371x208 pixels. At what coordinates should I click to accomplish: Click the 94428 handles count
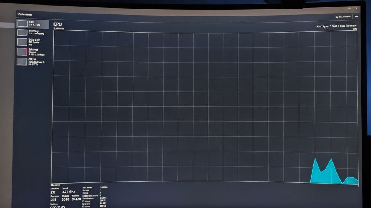pos(76,199)
